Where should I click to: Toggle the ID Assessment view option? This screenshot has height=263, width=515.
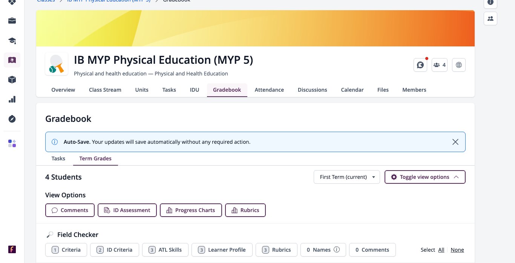pyautogui.click(x=127, y=210)
